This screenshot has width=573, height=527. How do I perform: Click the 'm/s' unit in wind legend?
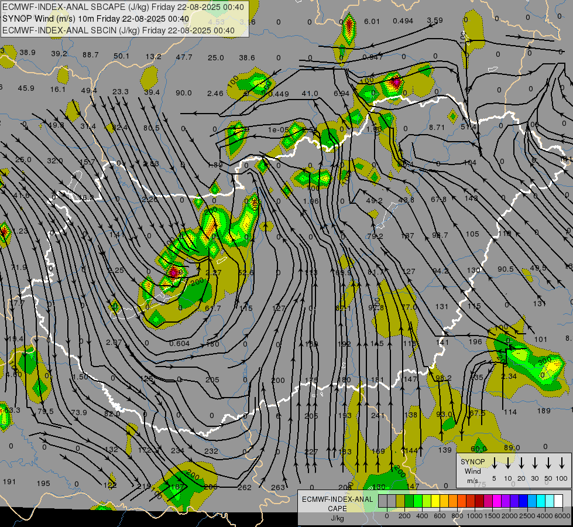pos(472,481)
